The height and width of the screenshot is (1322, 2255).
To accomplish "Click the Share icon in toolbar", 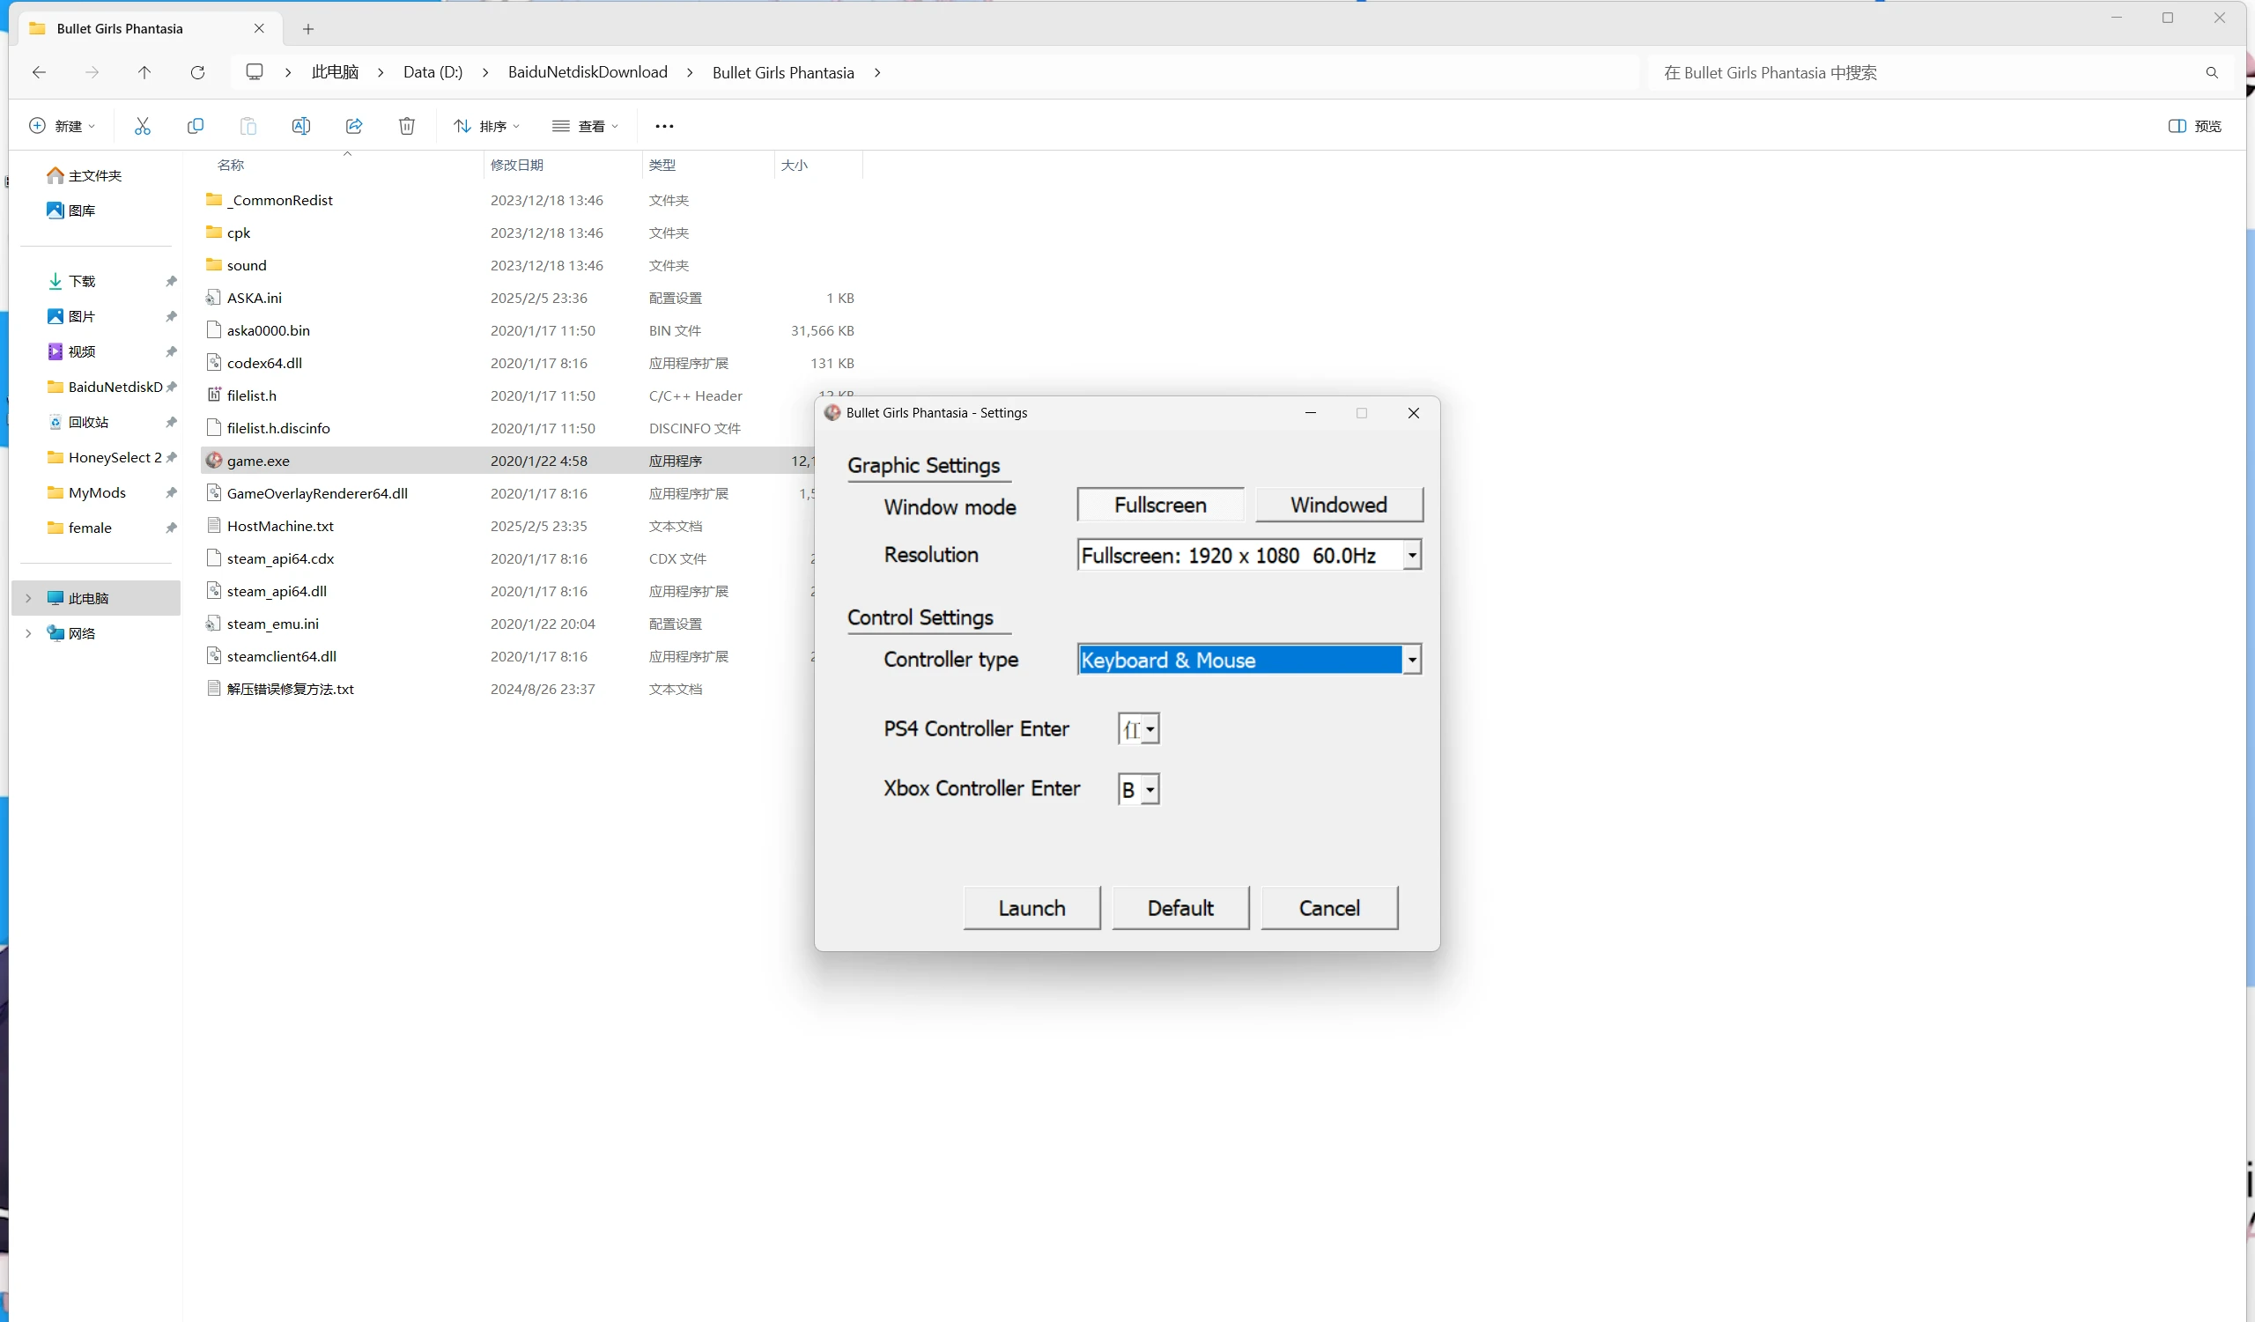I will (x=353, y=126).
